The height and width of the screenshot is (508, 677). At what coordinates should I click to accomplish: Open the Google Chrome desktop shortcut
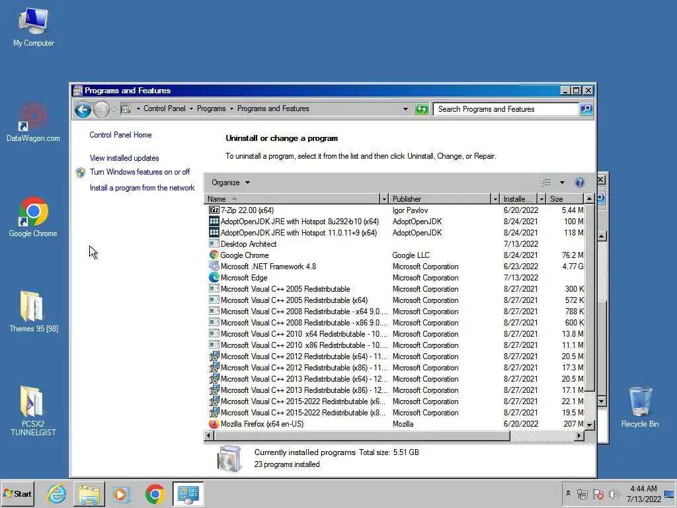[x=33, y=217]
